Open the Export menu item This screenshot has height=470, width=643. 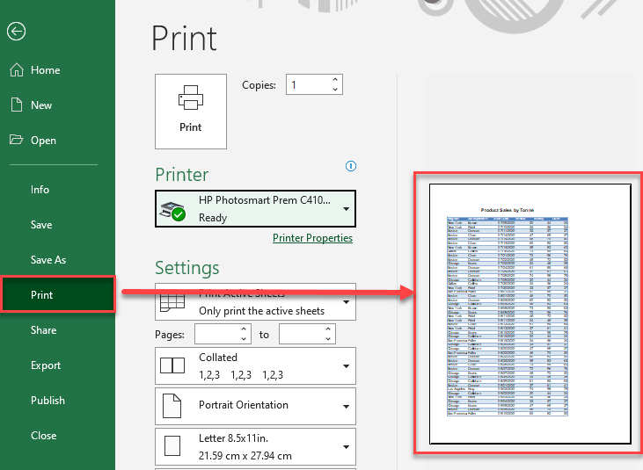(x=46, y=365)
